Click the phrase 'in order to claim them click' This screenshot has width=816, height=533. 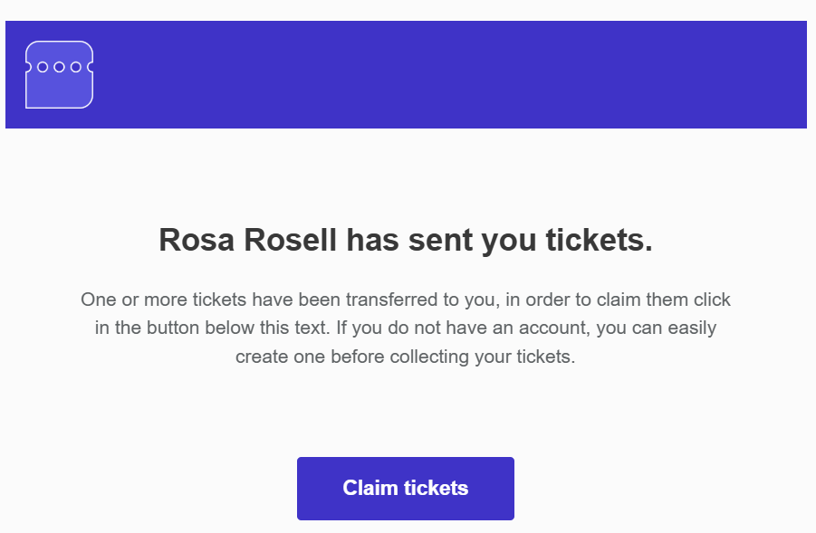click(618, 300)
